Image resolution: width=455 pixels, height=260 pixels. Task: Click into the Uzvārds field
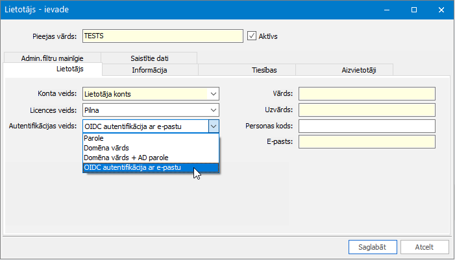click(x=367, y=110)
